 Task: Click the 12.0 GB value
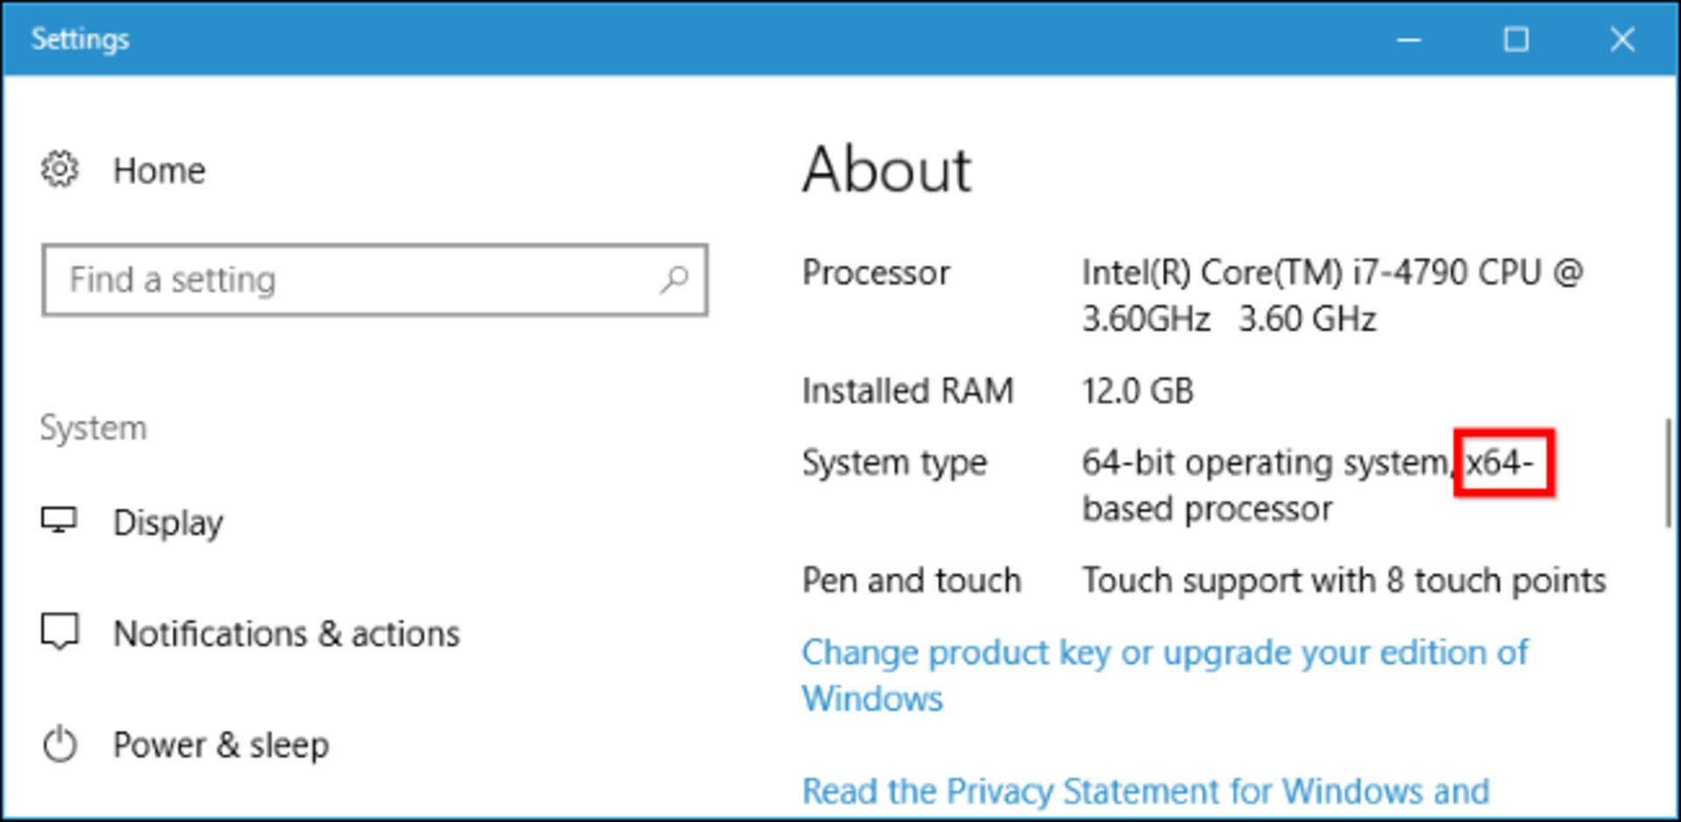pos(1137,390)
